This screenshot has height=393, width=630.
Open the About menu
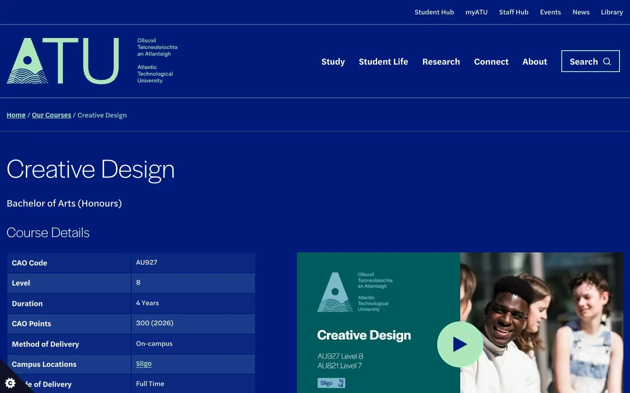pyautogui.click(x=535, y=62)
